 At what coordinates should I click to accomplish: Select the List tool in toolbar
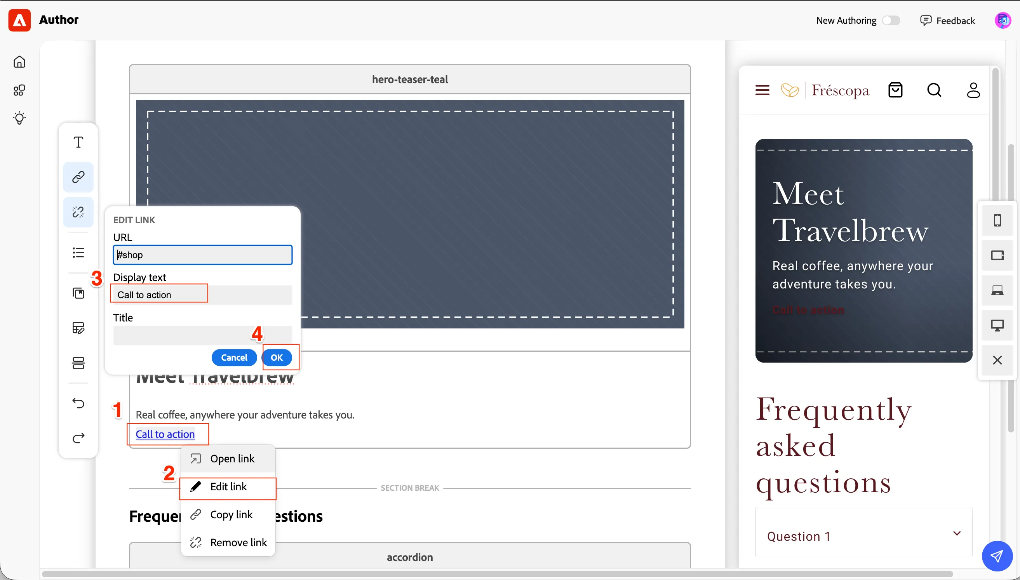pyautogui.click(x=78, y=253)
